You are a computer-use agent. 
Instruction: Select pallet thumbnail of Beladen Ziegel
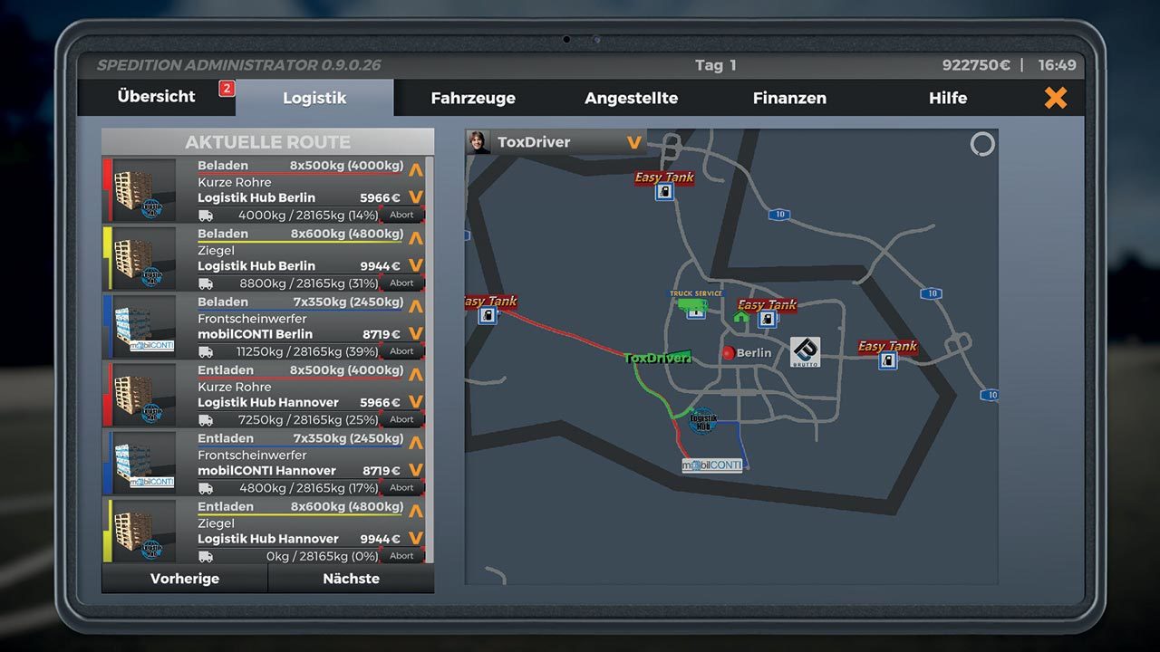143,258
